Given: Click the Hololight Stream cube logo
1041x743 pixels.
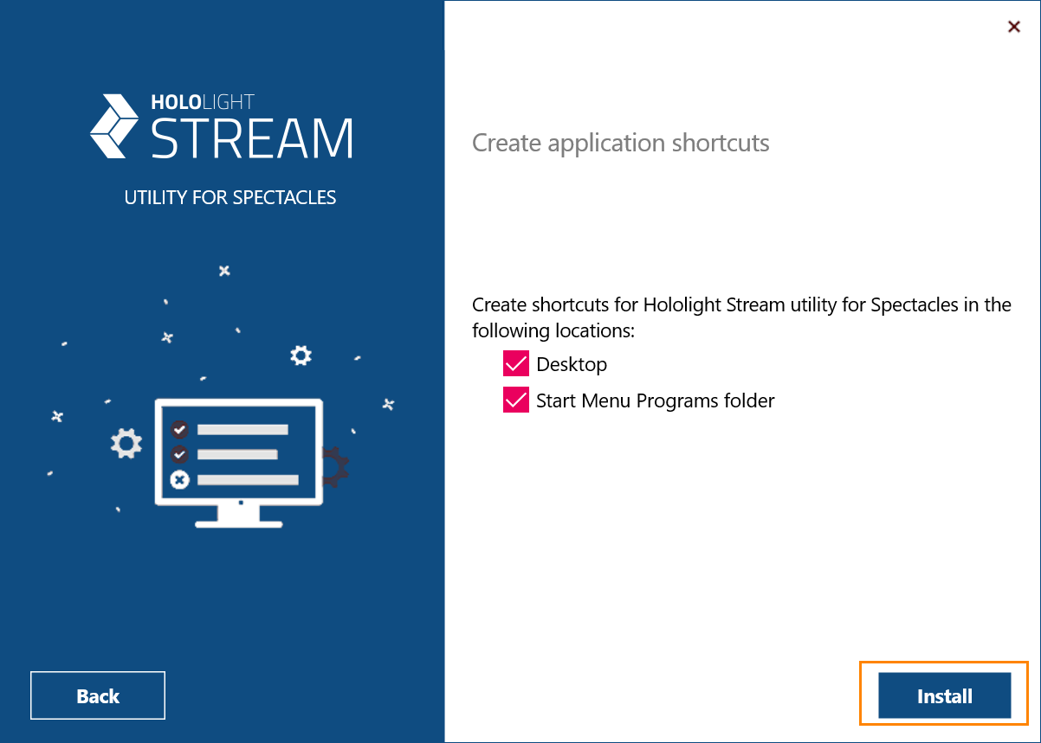Looking at the screenshot, I should (115, 126).
